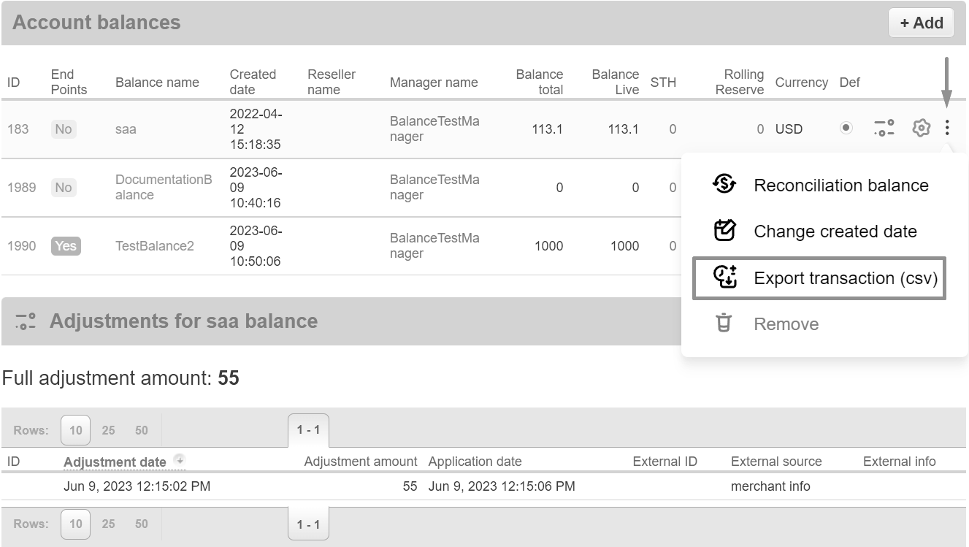
Task: Click the Reconciliation balance icon
Action: 724,185
